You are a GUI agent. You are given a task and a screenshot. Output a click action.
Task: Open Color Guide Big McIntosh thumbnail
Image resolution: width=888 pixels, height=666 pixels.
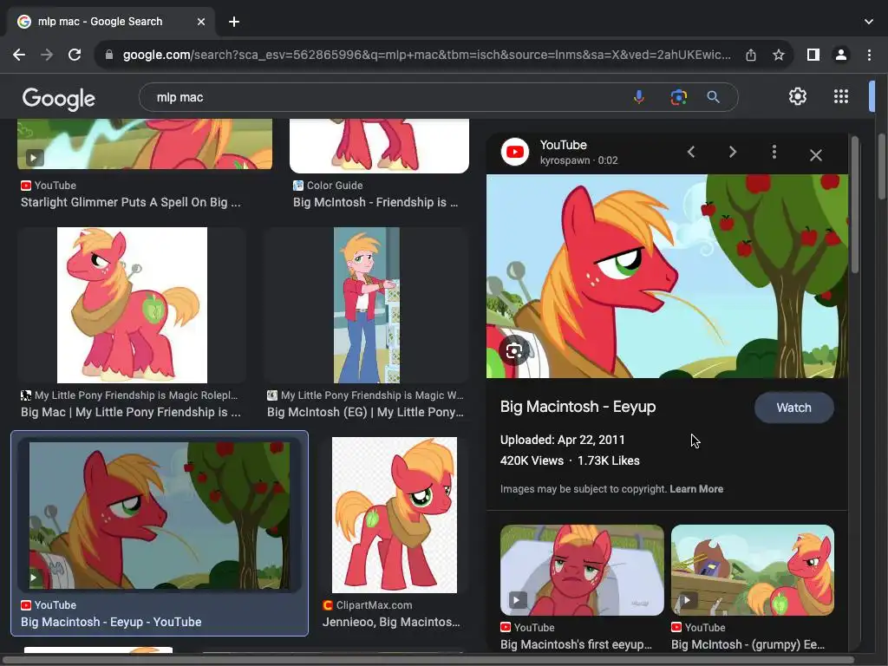[x=379, y=146]
